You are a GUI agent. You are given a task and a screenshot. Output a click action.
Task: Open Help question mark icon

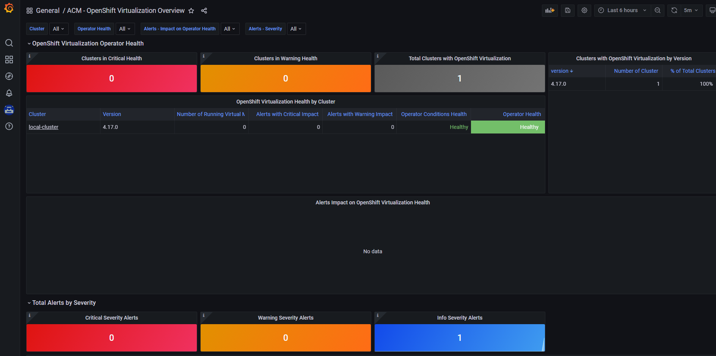coord(9,126)
